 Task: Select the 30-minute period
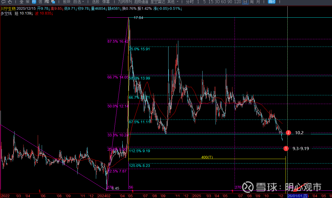[x=217, y=2]
